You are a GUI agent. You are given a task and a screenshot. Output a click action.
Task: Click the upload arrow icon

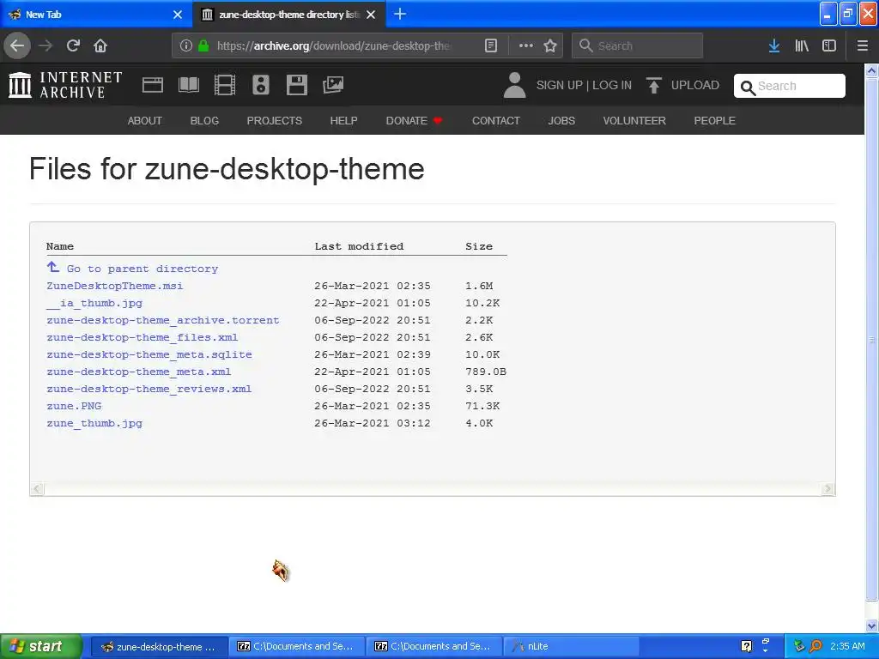pyautogui.click(x=653, y=85)
